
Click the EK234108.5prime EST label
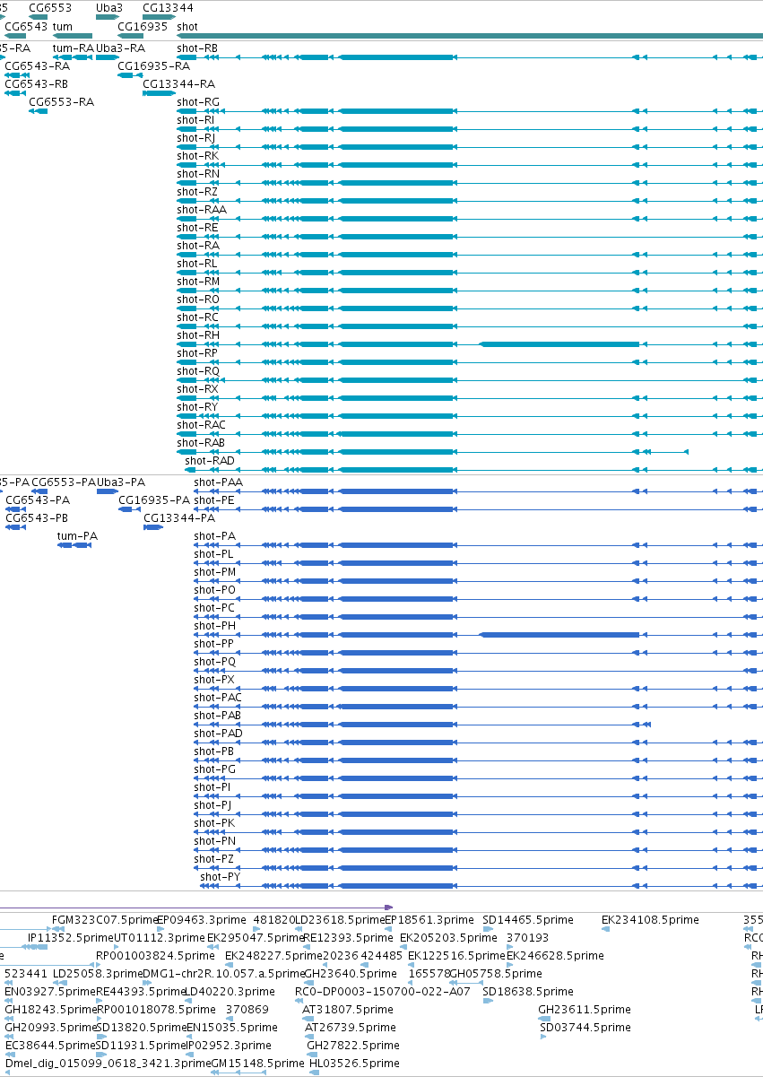[650, 919]
